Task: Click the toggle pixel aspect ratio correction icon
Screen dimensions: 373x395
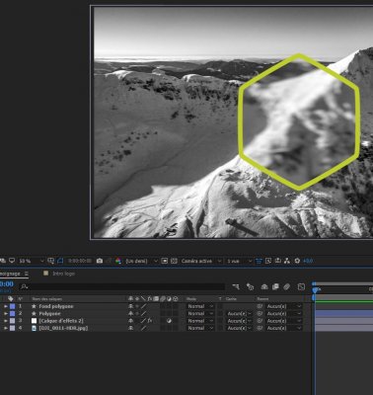Action: click(259, 261)
